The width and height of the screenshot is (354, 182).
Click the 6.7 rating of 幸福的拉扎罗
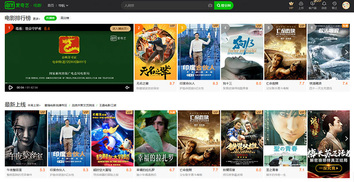coord(172,170)
